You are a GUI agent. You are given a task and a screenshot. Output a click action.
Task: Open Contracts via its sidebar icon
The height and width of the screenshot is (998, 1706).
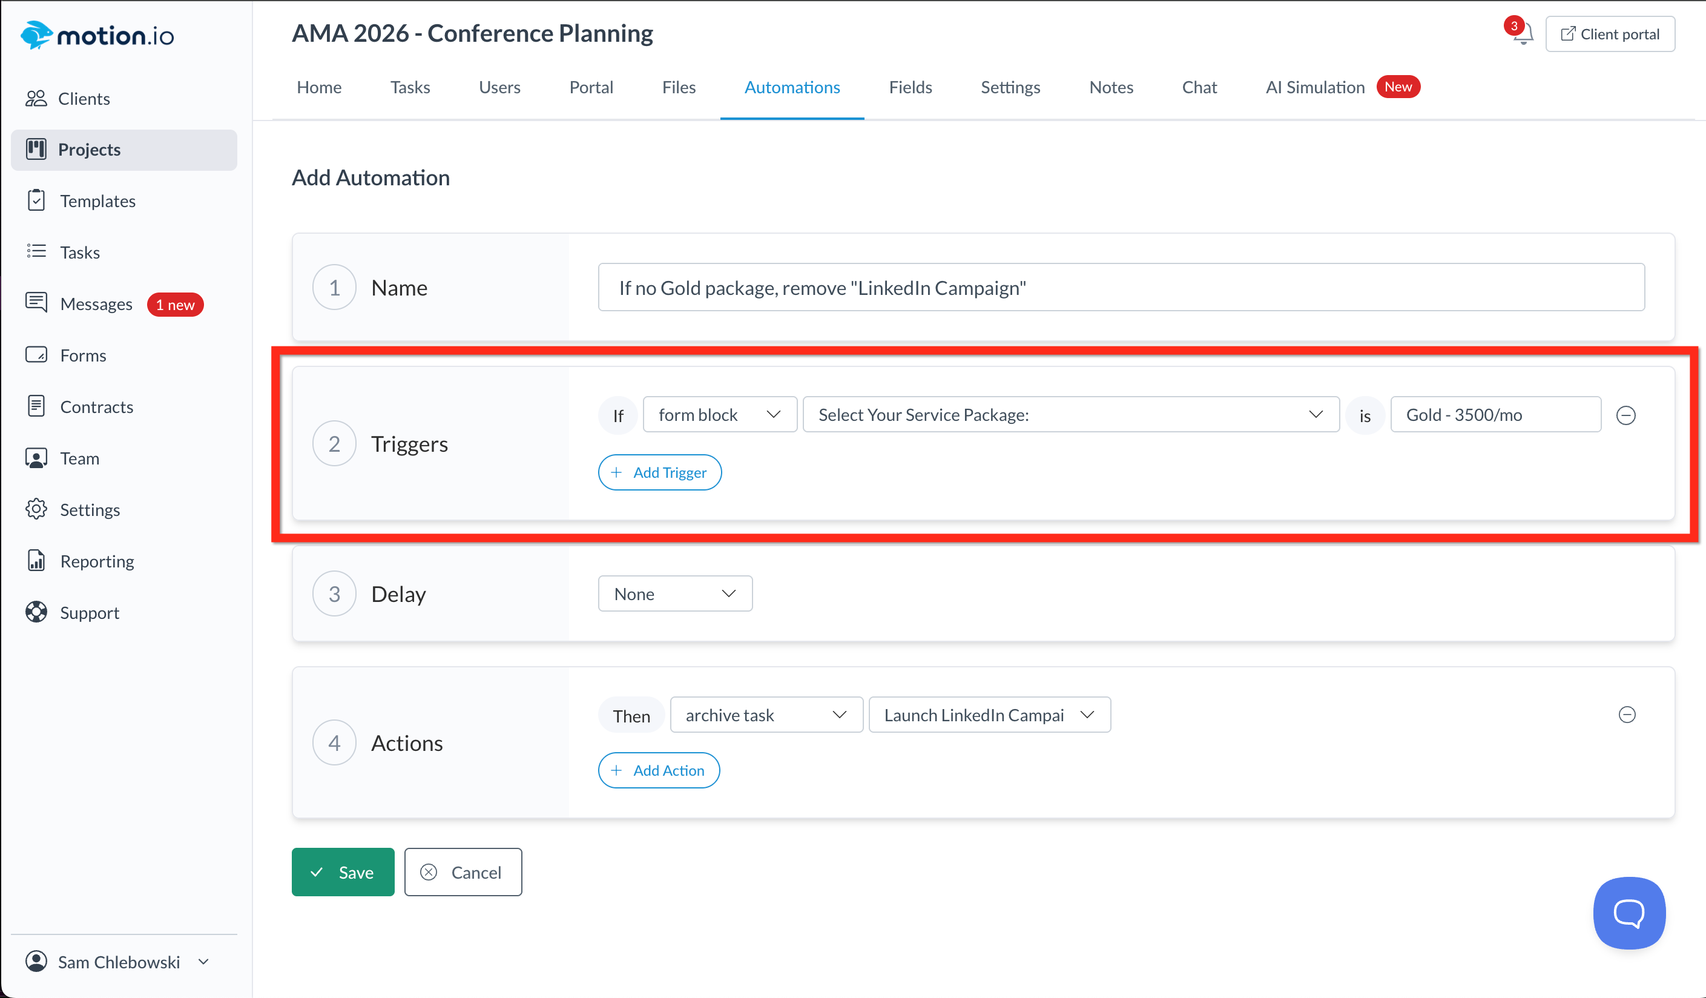pyautogui.click(x=36, y=406)
